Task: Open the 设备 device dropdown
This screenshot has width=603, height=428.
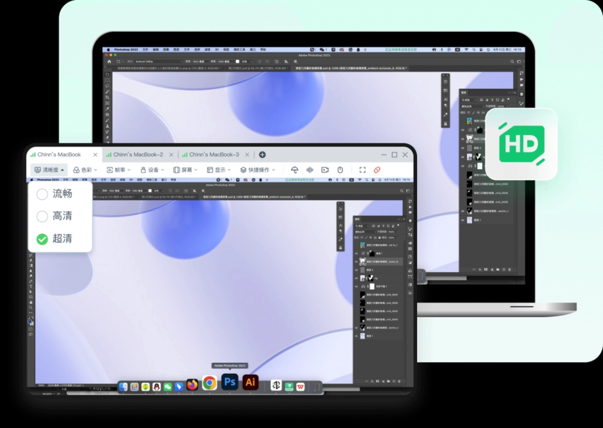Action: pos(152,170)
